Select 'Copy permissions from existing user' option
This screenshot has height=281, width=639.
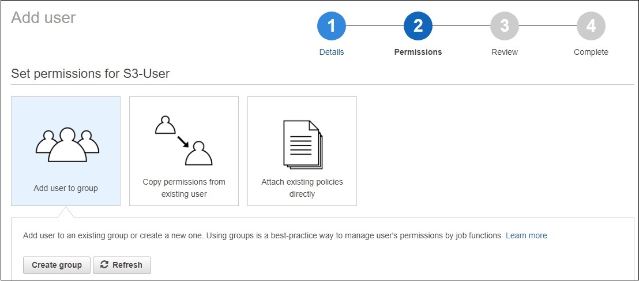tap(184, 188)
